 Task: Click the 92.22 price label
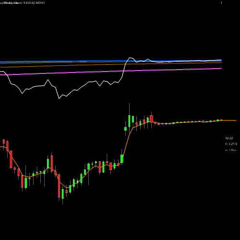tap(229, 138)
